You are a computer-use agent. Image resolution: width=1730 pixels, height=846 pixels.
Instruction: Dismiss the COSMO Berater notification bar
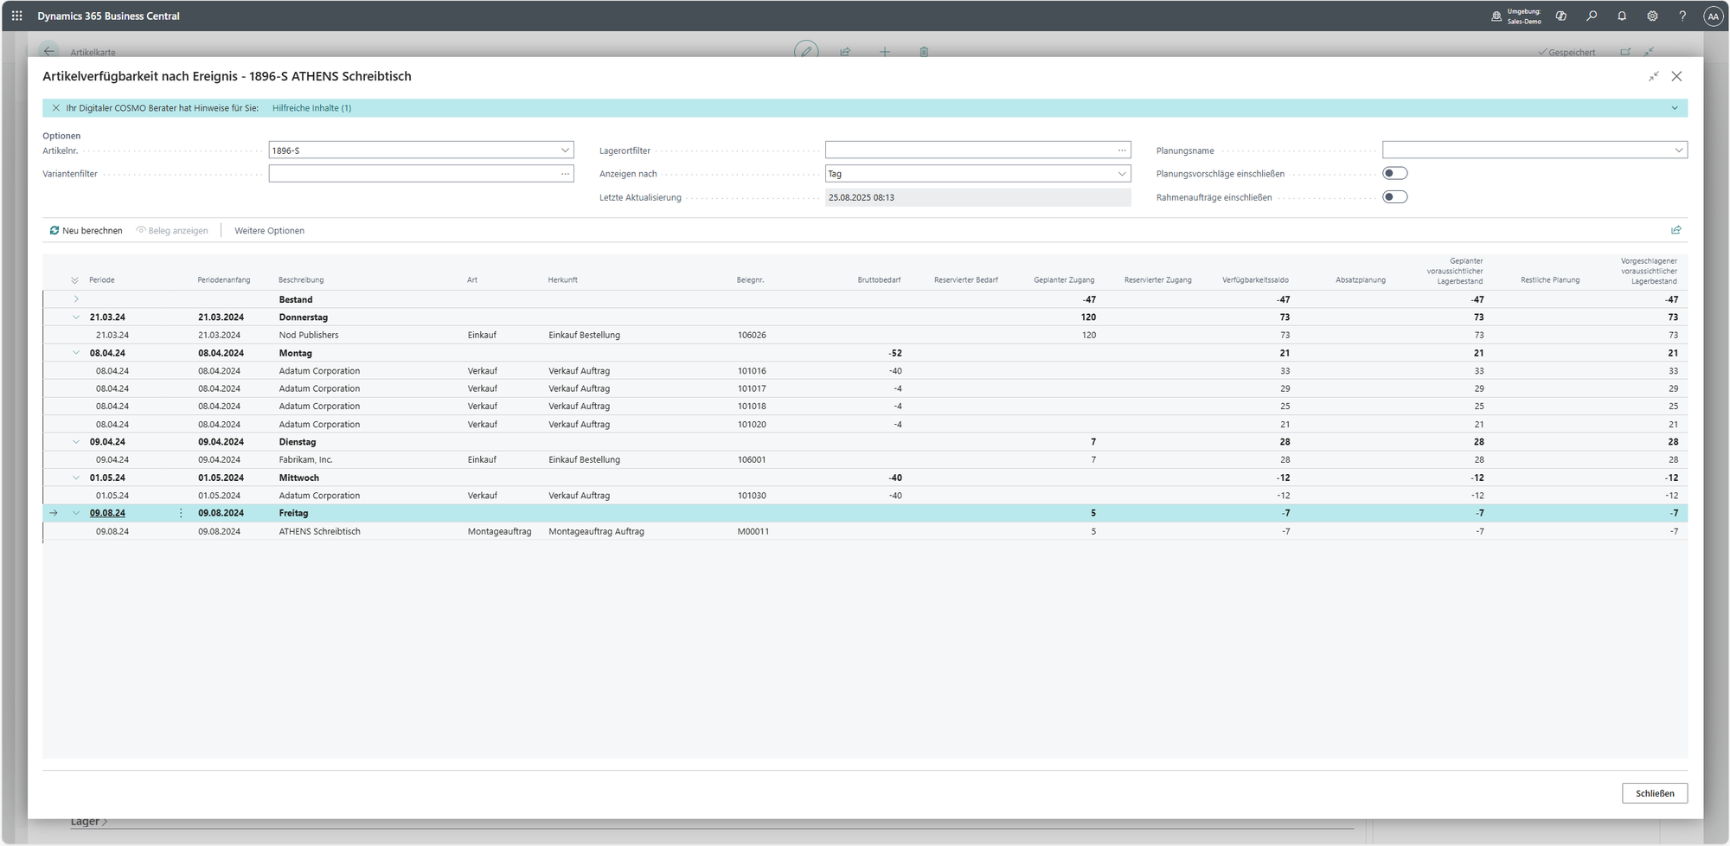tap(56, 108)
